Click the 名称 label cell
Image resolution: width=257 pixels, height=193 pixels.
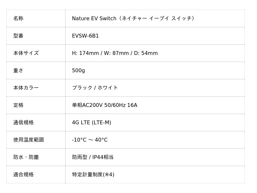click(x=18, y=19)
